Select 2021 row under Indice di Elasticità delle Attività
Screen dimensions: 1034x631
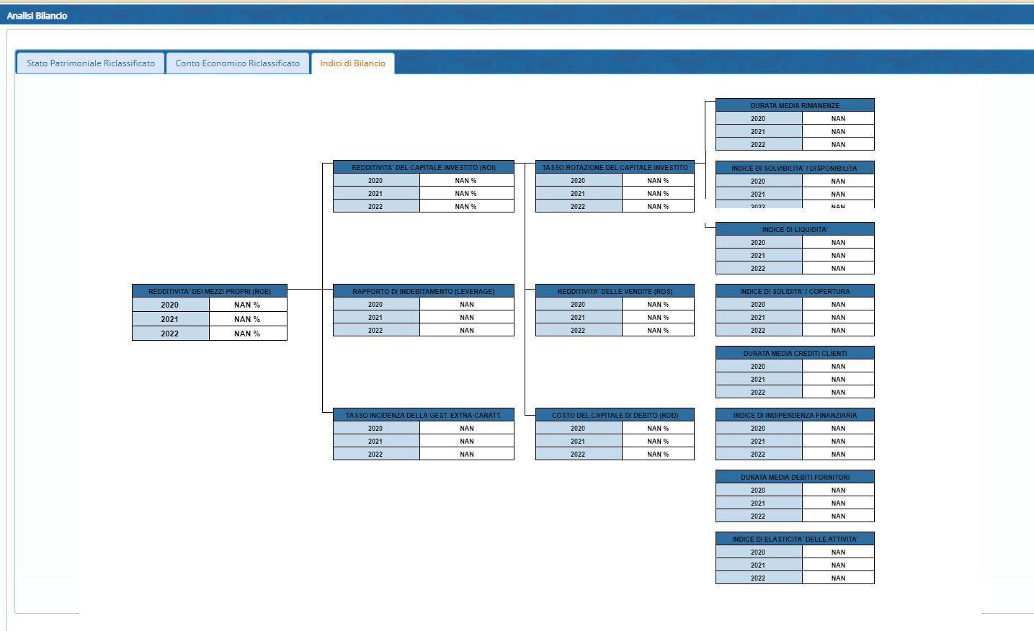click(x=758, y=565)
